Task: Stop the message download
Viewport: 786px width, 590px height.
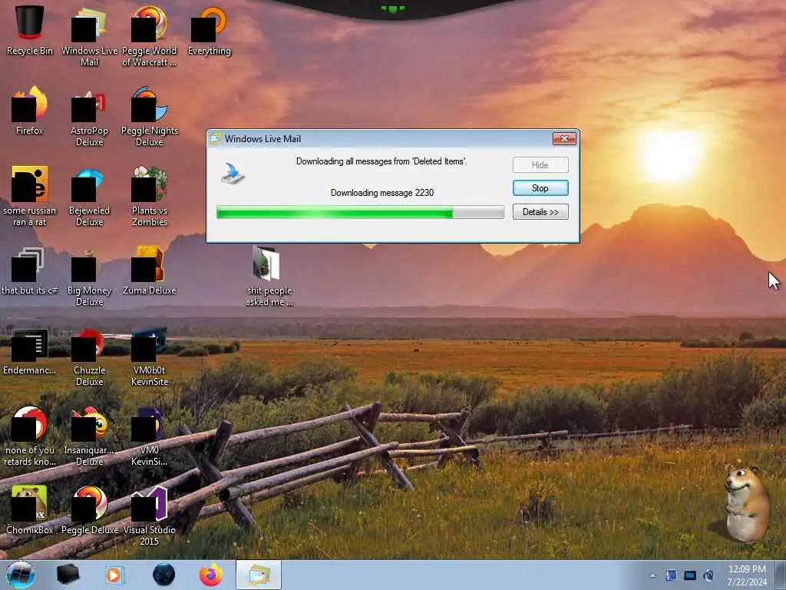Action: click(x=540, y=188)
